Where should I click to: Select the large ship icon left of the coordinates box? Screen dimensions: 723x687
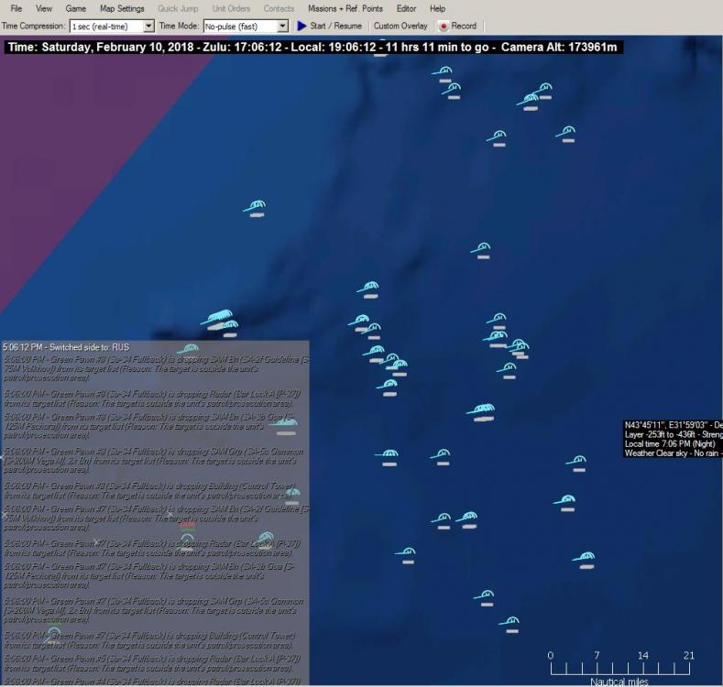click(483, 411)
